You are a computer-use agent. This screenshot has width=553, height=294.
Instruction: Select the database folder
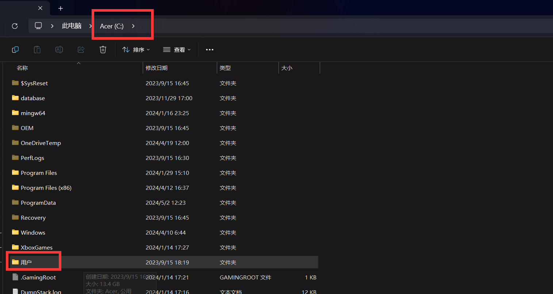pos(33,98)
